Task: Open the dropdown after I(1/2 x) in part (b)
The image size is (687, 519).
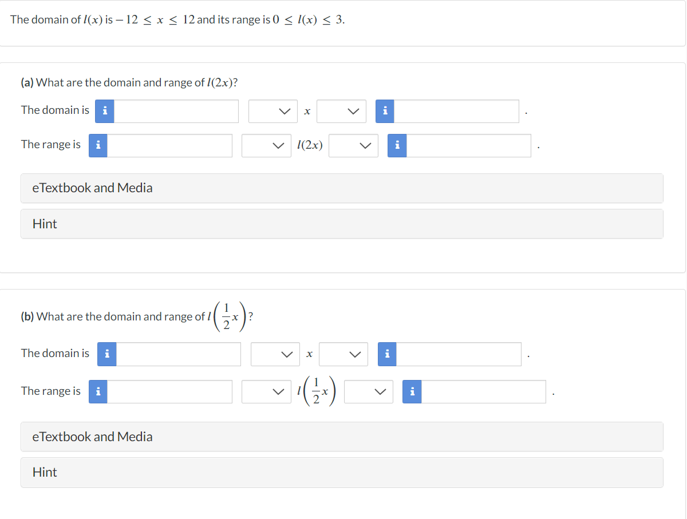Action: (x=368, y=391)
